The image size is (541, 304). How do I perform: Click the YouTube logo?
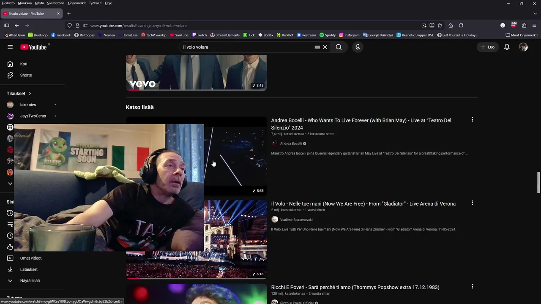tap(34, 47)
